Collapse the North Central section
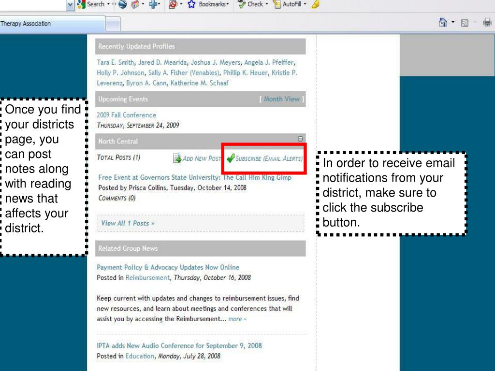 point(300,139)
